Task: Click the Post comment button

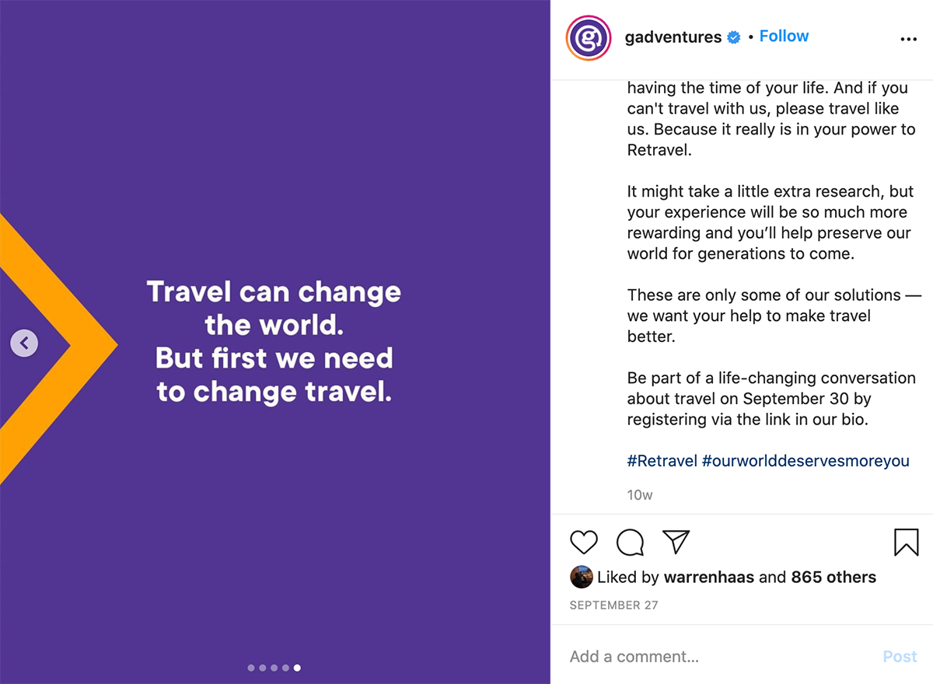Action: pyautogui.click(x=900, y=657)
